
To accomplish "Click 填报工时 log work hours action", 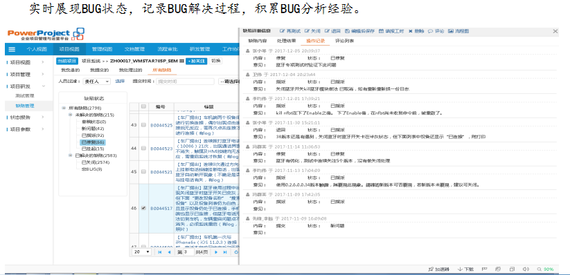I will [x=391, y=32].
